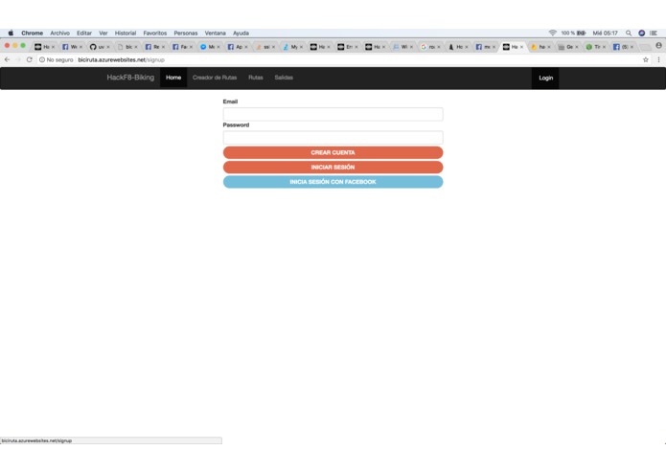Open the Personas menu
Screen dimensions: 666x473
click(x=186, y=34)
